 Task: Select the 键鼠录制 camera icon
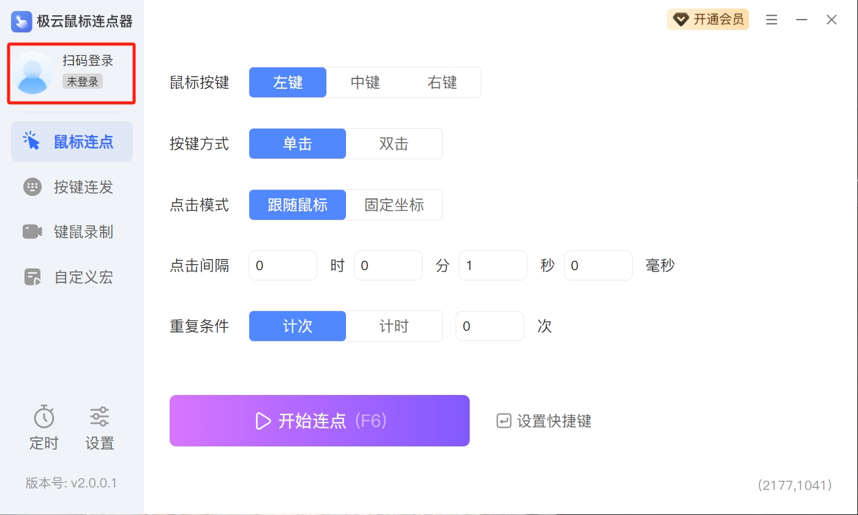point(32,232)
